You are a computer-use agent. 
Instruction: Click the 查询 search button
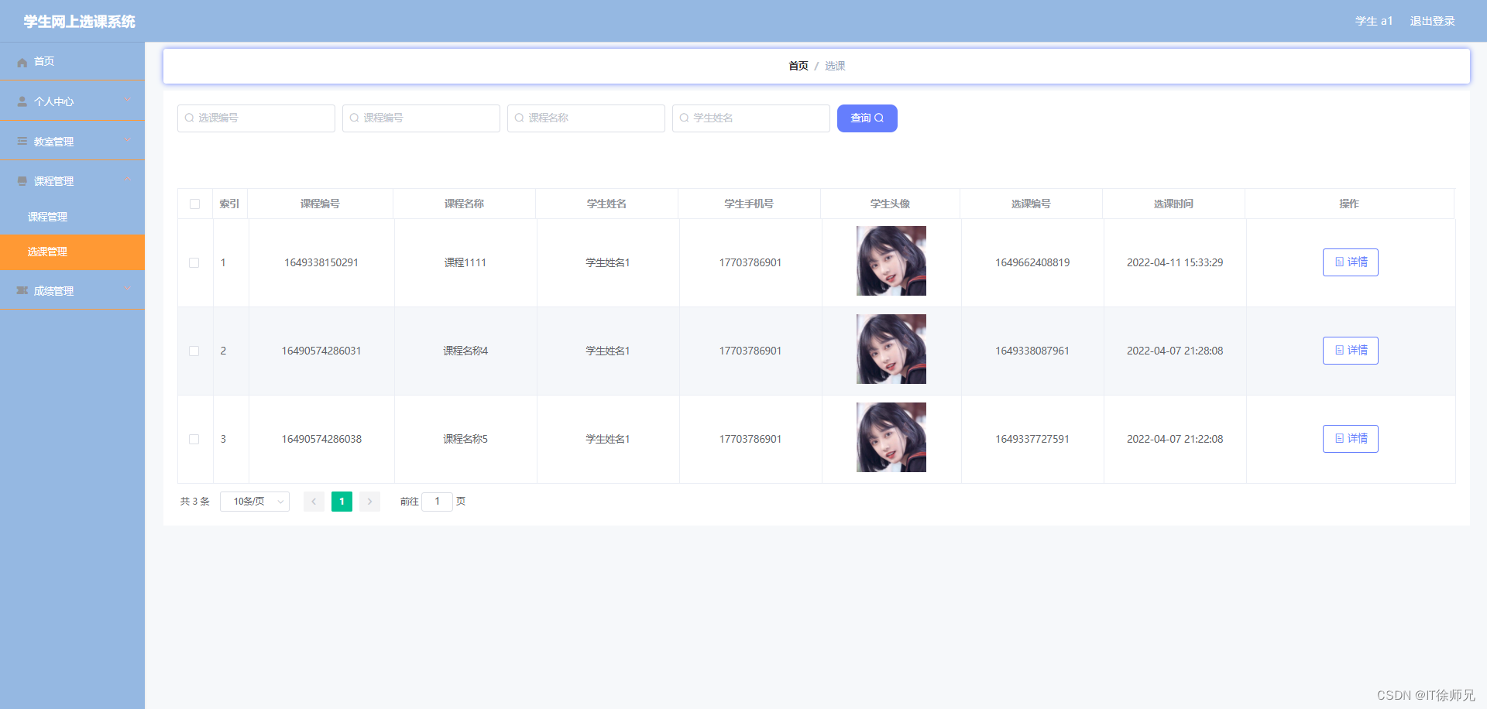point(867,118)
